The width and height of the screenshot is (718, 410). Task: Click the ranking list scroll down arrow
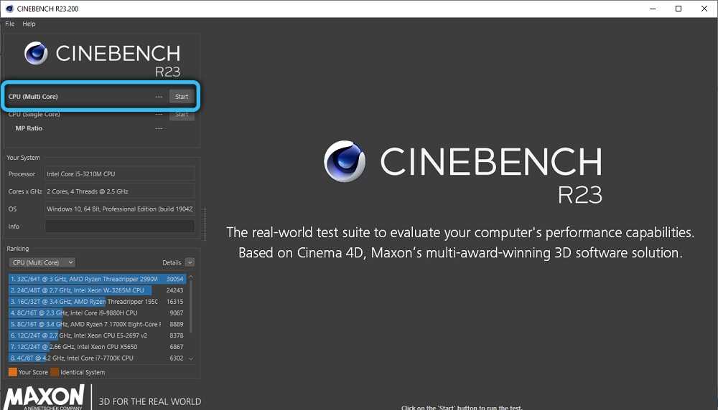point(191,359)
